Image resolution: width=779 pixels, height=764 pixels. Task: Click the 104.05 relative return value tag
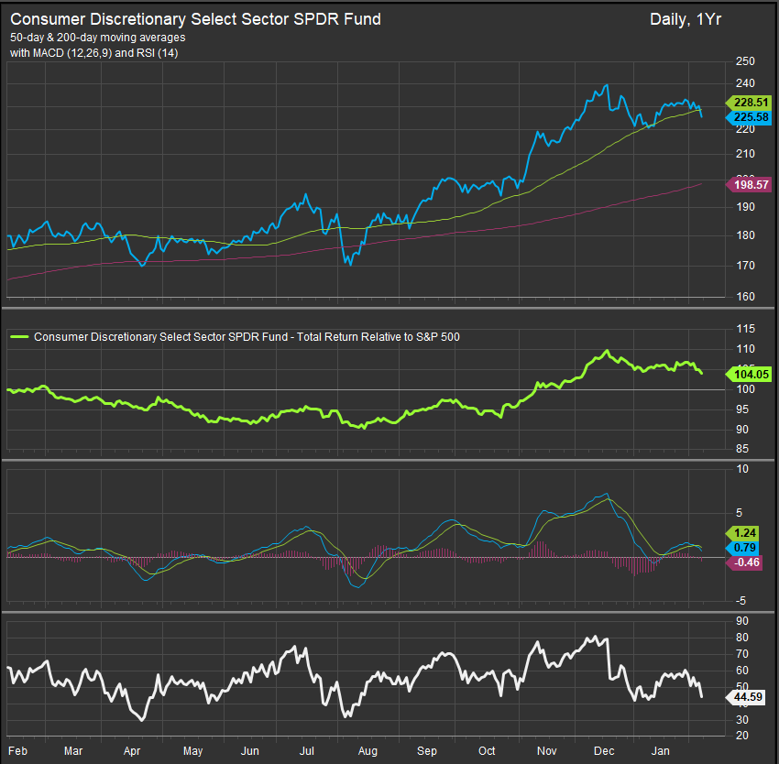750,375
